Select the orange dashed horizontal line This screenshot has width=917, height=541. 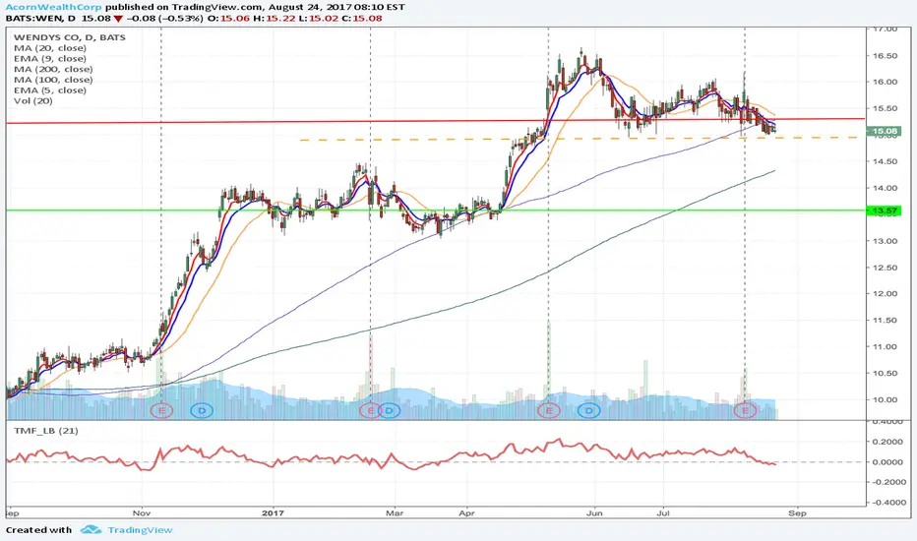tap(579, 139)
